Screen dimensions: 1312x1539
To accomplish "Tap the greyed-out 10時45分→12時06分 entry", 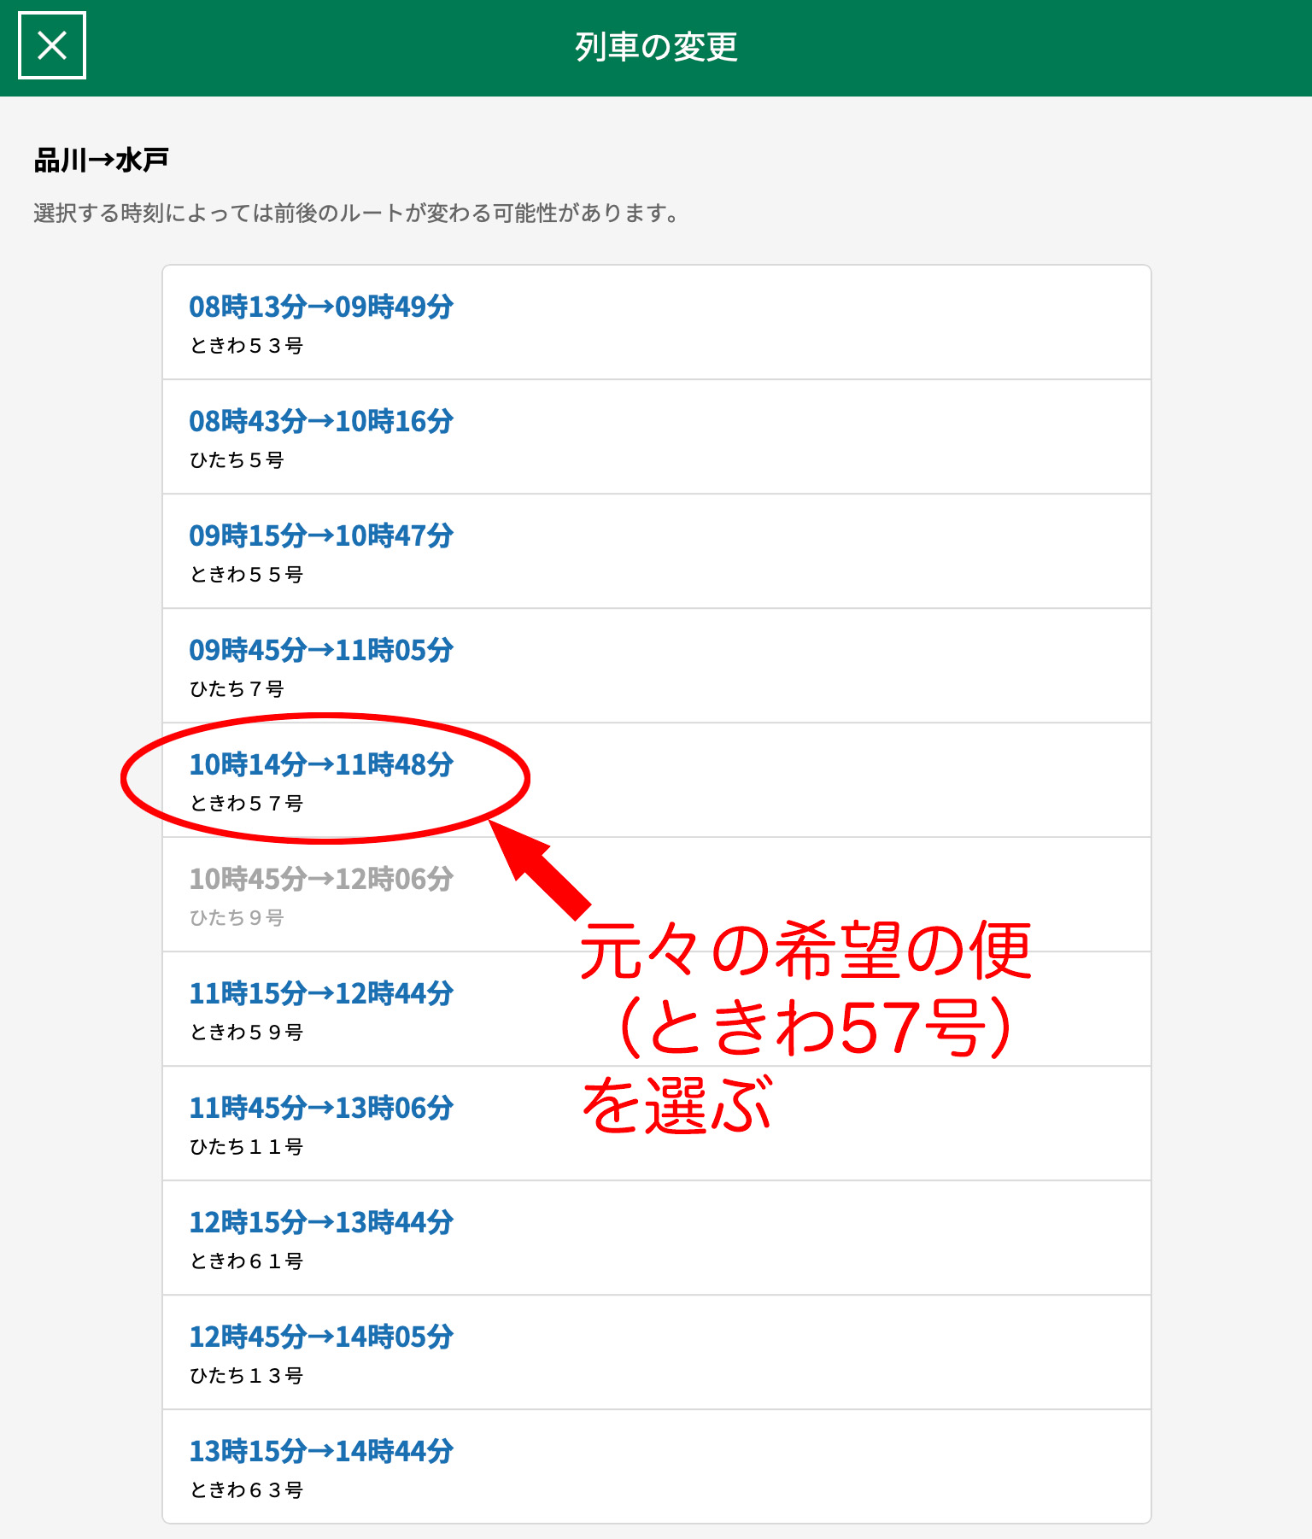I will point(320,879).
